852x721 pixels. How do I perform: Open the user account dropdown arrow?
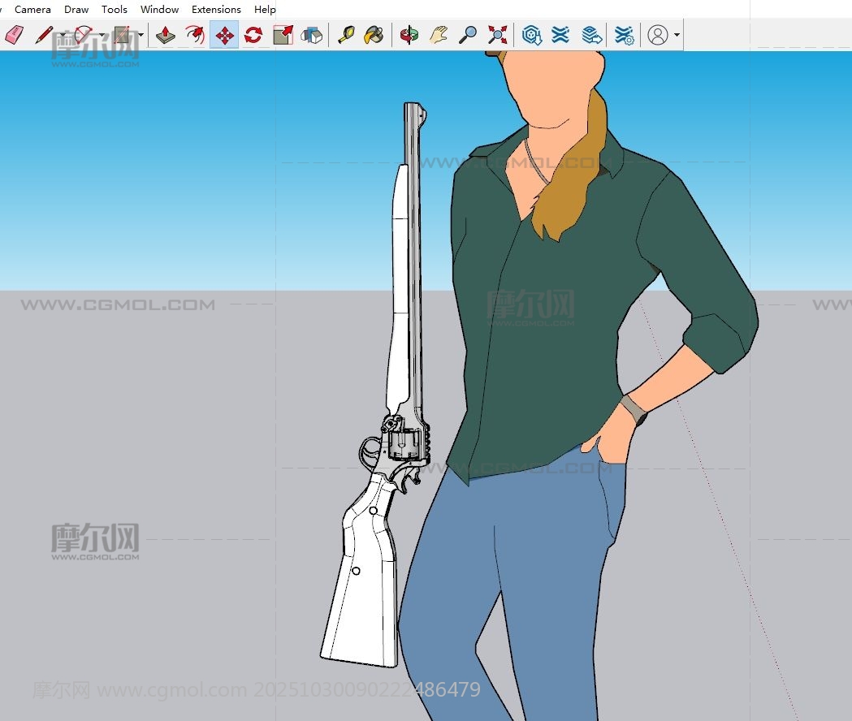(677, 35)
